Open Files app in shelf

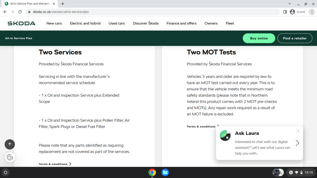165,173
